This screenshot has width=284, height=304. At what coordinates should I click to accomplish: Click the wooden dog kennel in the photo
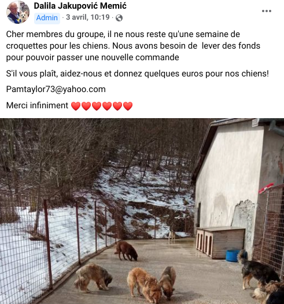(x=220, y=243)
